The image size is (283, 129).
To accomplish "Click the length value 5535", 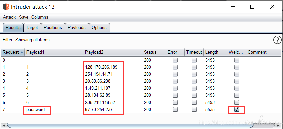I will (210, 110).
